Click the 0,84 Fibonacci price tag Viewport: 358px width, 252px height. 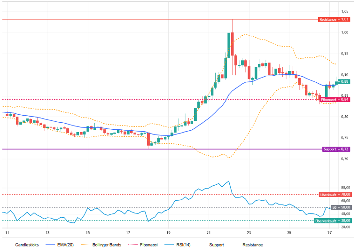pyautogui.click(x=344, y=100)
